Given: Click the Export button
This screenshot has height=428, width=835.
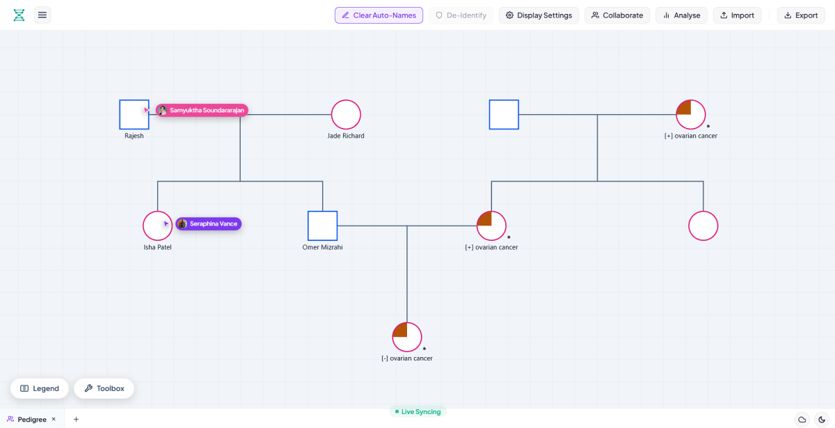Looking at the screenshot, I should tap(801, 15).
